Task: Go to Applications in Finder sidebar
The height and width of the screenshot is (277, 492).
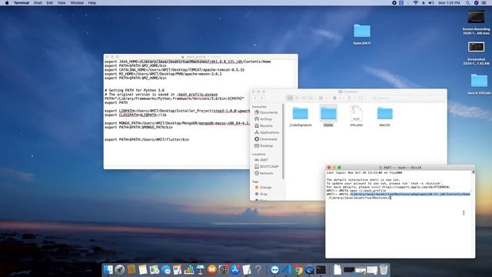Action: [266, 132]
